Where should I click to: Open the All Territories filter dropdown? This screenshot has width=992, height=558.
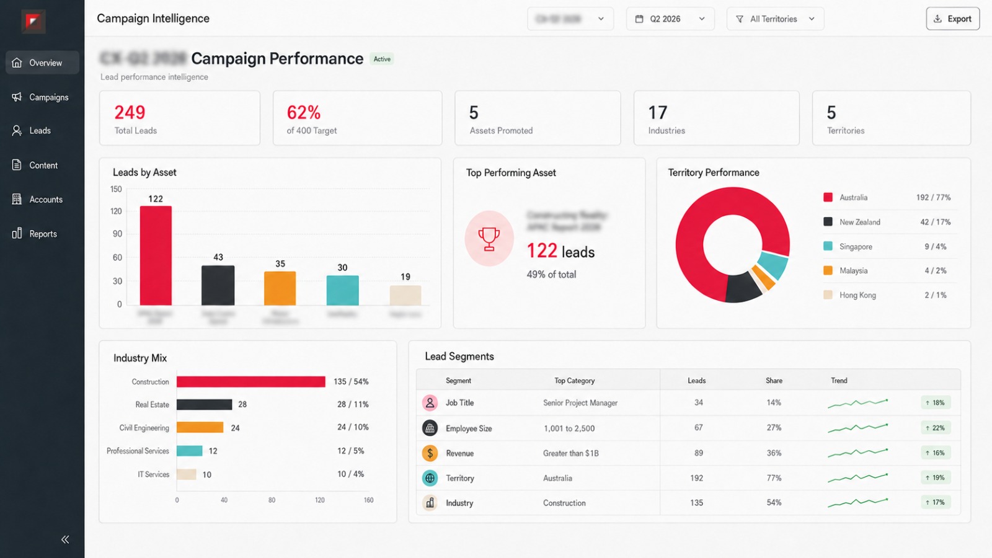776,19
